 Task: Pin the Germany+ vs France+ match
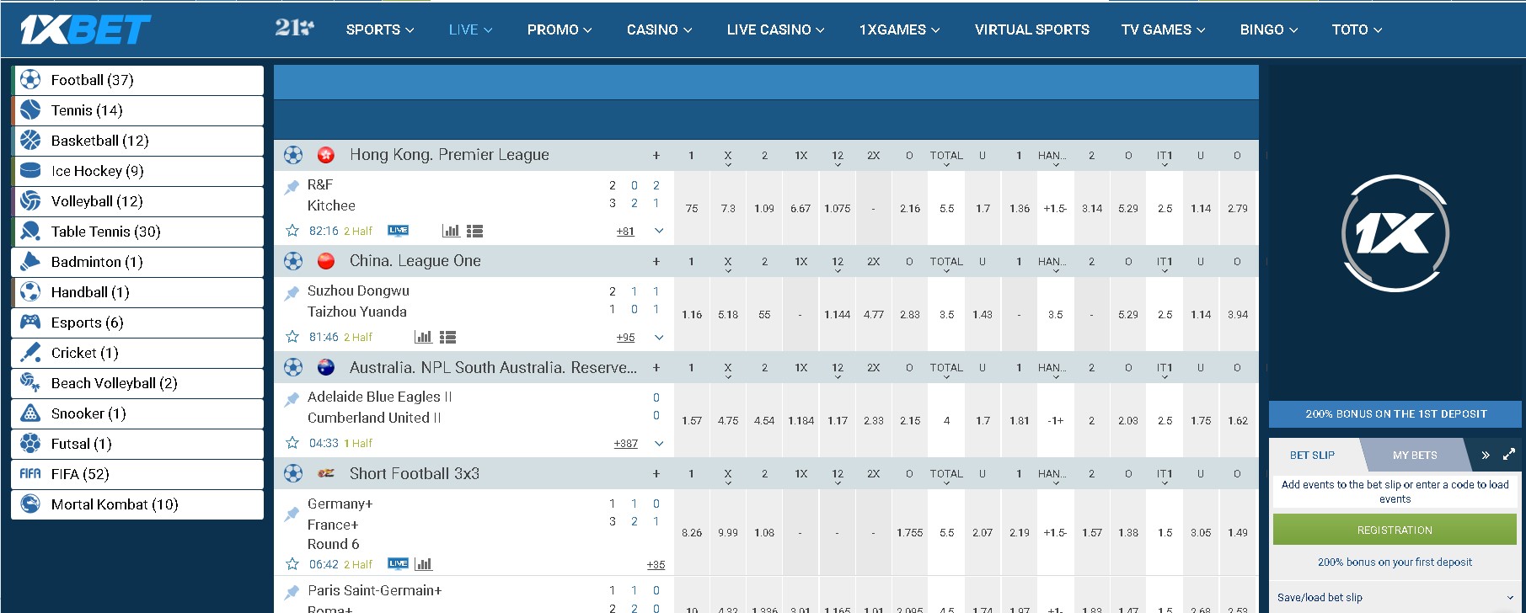[x=292, y=514]
